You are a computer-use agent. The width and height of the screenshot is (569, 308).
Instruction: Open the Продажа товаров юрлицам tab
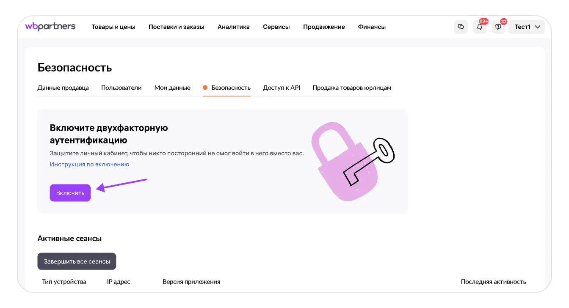[x=352, y=88]
